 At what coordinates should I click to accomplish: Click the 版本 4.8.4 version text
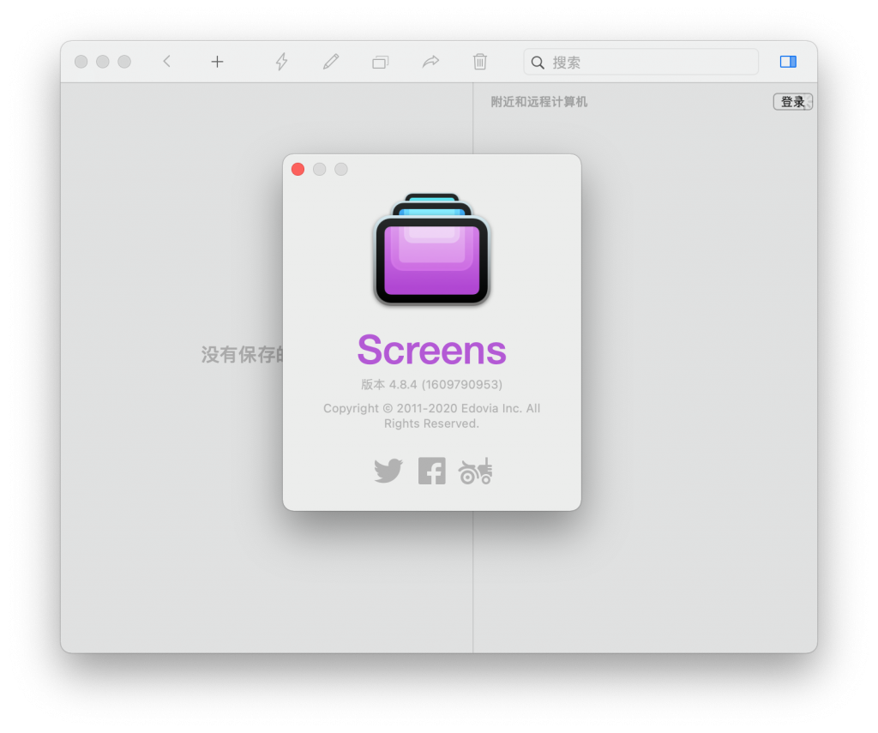coord(432,385)
